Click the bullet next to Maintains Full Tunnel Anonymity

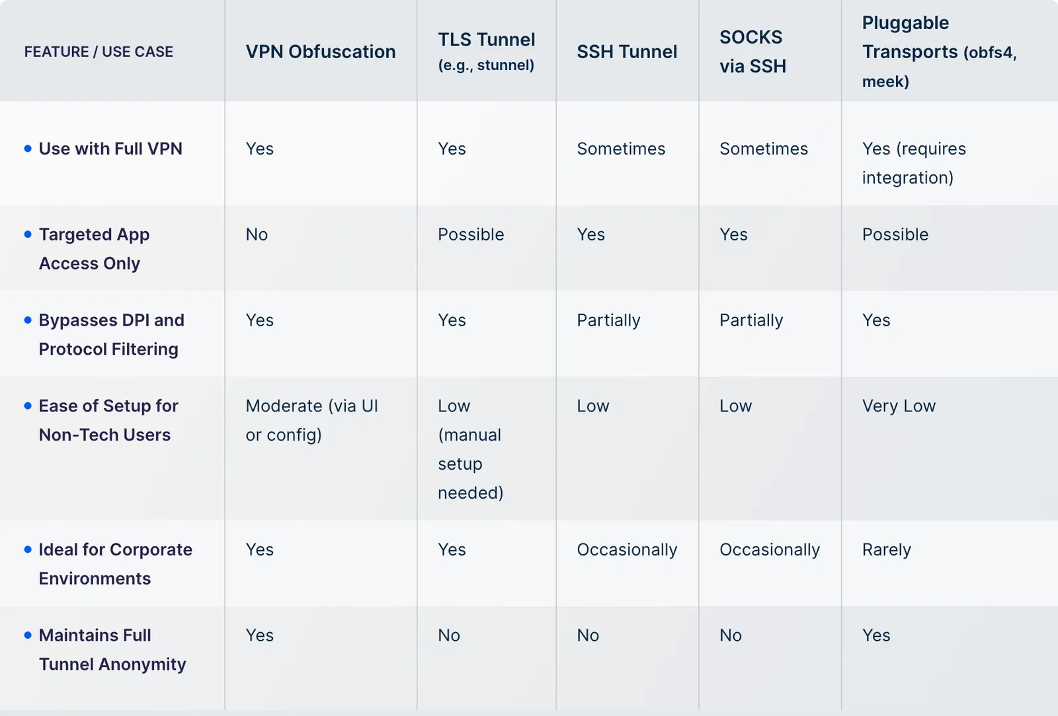point(28,635)
